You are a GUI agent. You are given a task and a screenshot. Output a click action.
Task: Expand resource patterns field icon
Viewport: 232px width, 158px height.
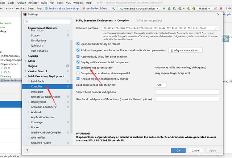(x=216, y=28)
